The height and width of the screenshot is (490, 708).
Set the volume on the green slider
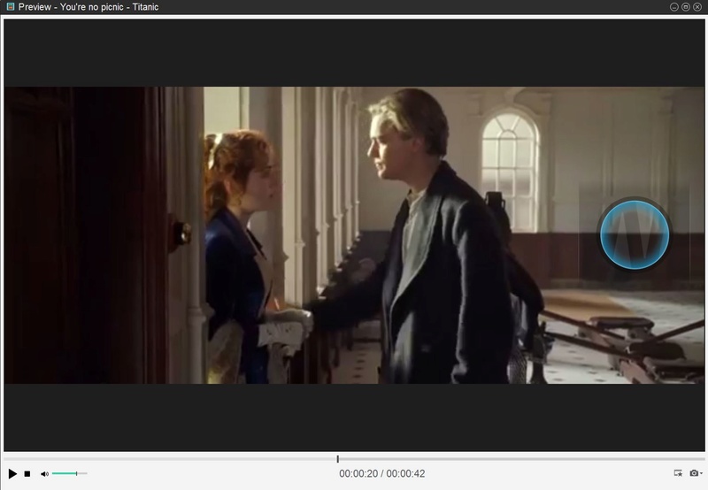tap(69, 473)
